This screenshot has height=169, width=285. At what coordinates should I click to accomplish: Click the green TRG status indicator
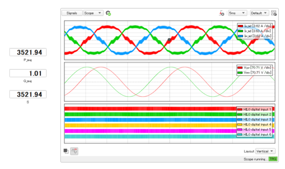pyautogui.click(x=272, y=159)
